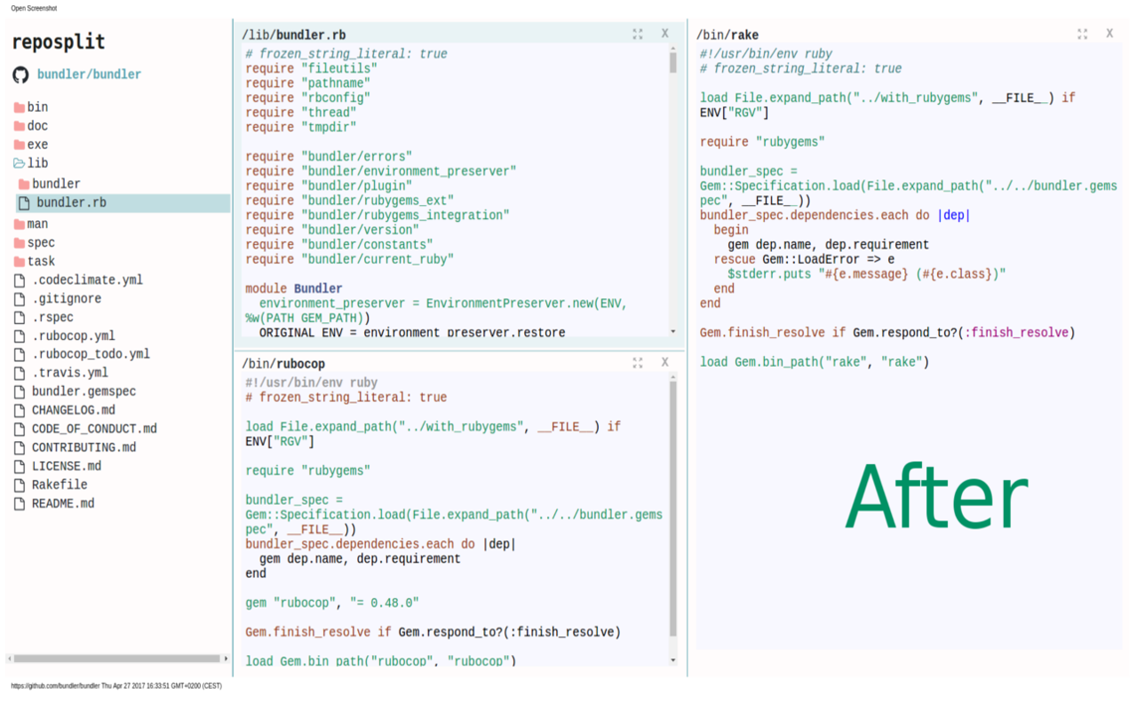The height and width of the screenshot is (710, 1137).
Task: Click the sidebar horizontal scrollbar thumb
Action: [116, 659]
